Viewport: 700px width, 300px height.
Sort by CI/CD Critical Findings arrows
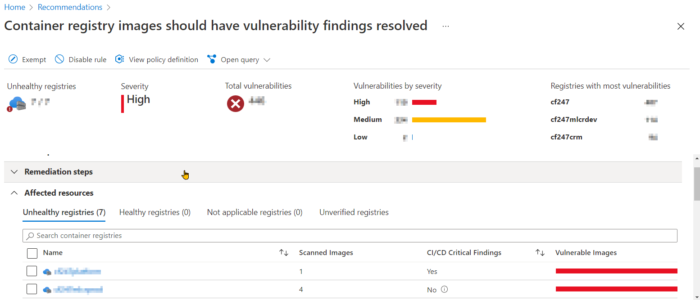coord(540,253)
